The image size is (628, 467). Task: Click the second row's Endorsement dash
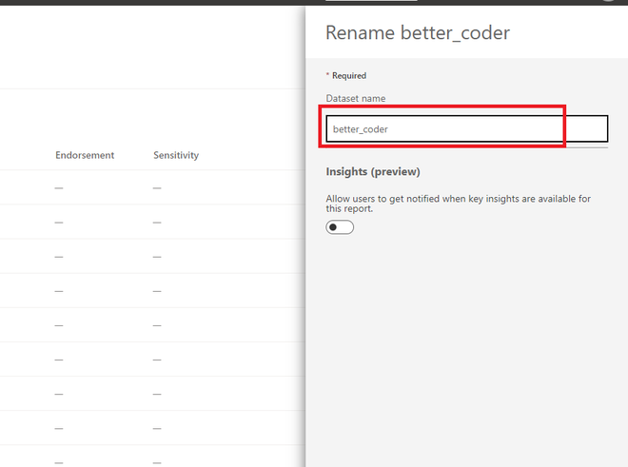tap(59, 223)
